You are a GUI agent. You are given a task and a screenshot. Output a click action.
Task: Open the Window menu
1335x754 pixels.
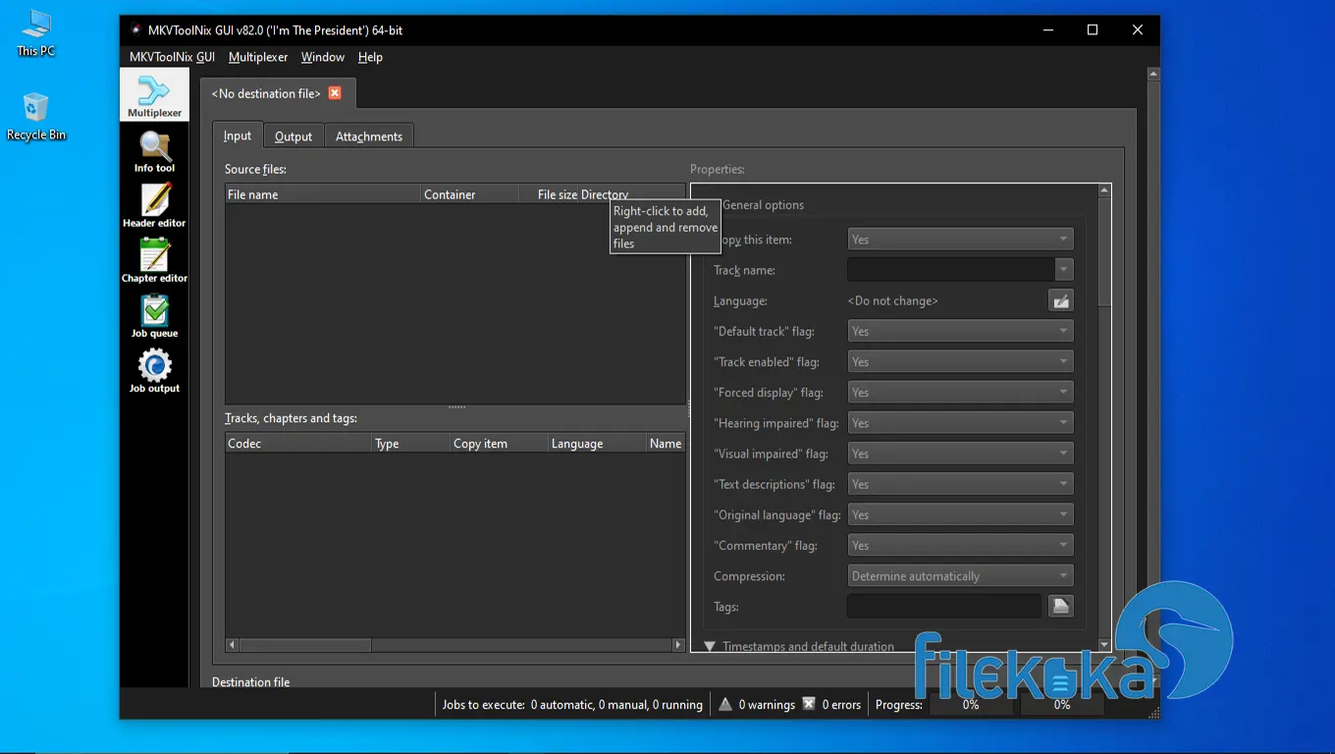(x=323, y=57)
